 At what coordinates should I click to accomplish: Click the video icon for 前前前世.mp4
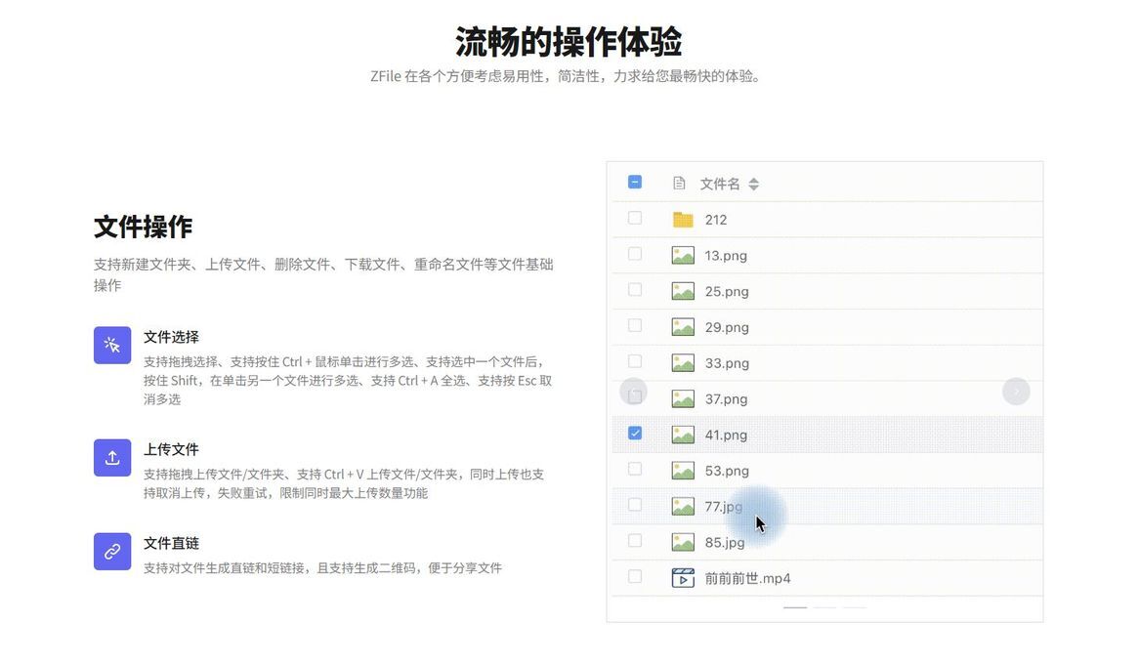pyautogui.click(x=683, y=578)
